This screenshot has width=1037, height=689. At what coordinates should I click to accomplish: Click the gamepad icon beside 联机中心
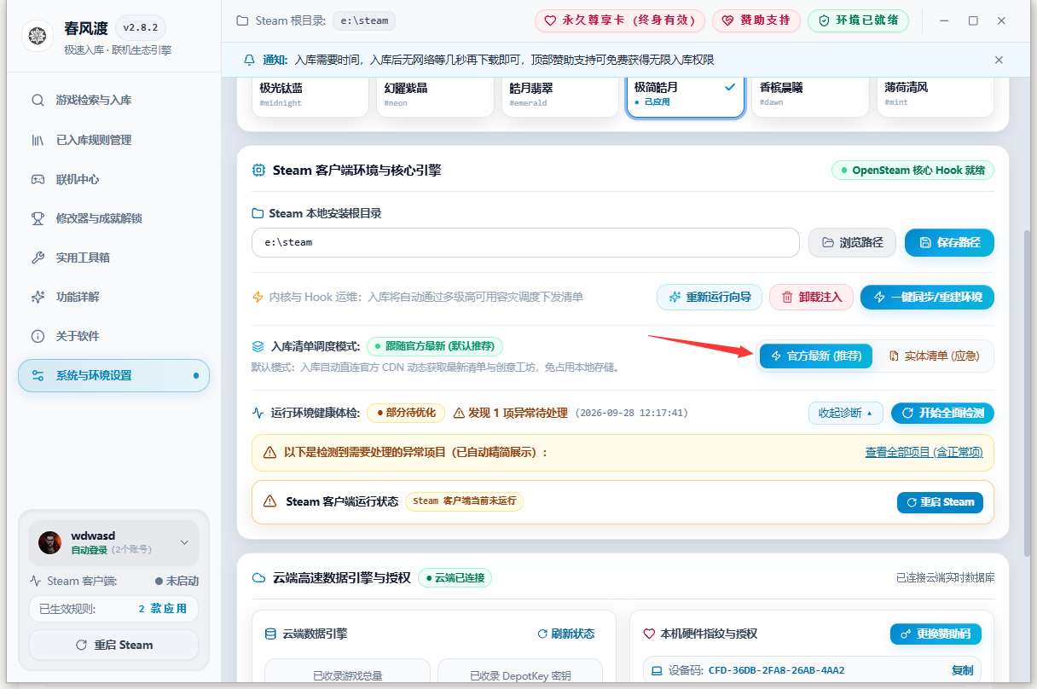tap(38, 179)
